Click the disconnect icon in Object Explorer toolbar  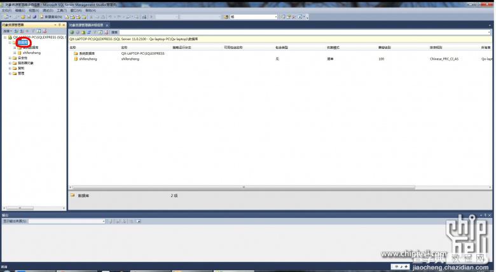point(22,31)
